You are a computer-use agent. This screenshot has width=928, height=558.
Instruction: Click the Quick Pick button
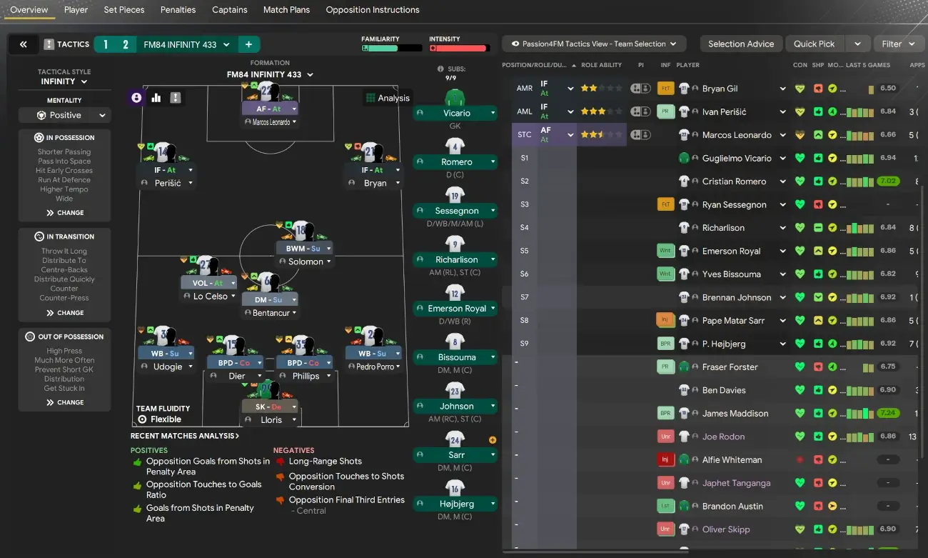pyautogui.click(x=814, y=44)
